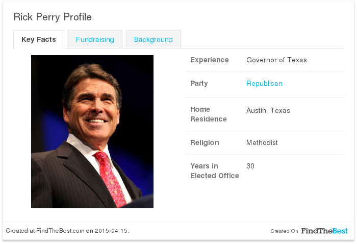Select the Background tab
This screenshot has width=357, height=244.
point(153,39)
